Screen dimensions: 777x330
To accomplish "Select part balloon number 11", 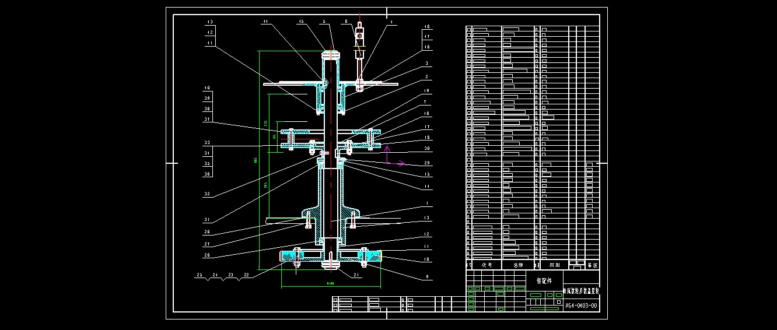I will point(426,247).
